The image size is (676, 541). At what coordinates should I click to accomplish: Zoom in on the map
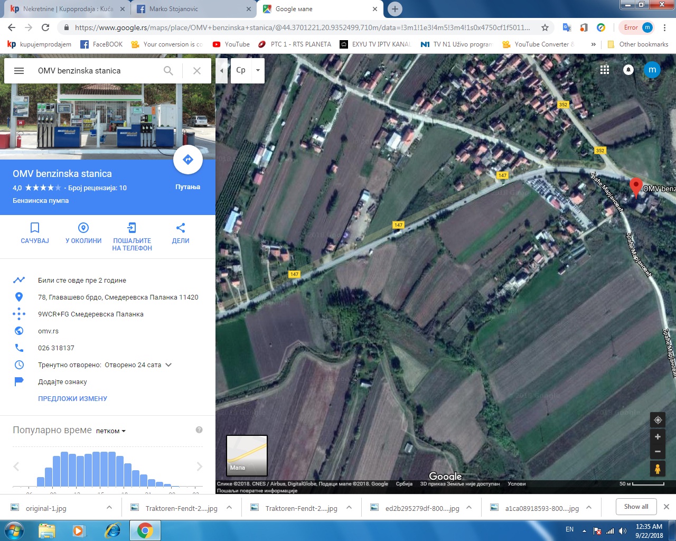click(x=658, y=437)
